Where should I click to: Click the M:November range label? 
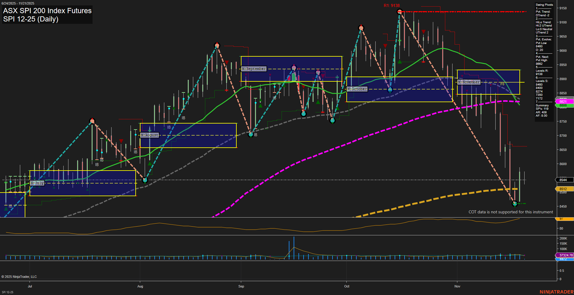(x=469, y=82)
